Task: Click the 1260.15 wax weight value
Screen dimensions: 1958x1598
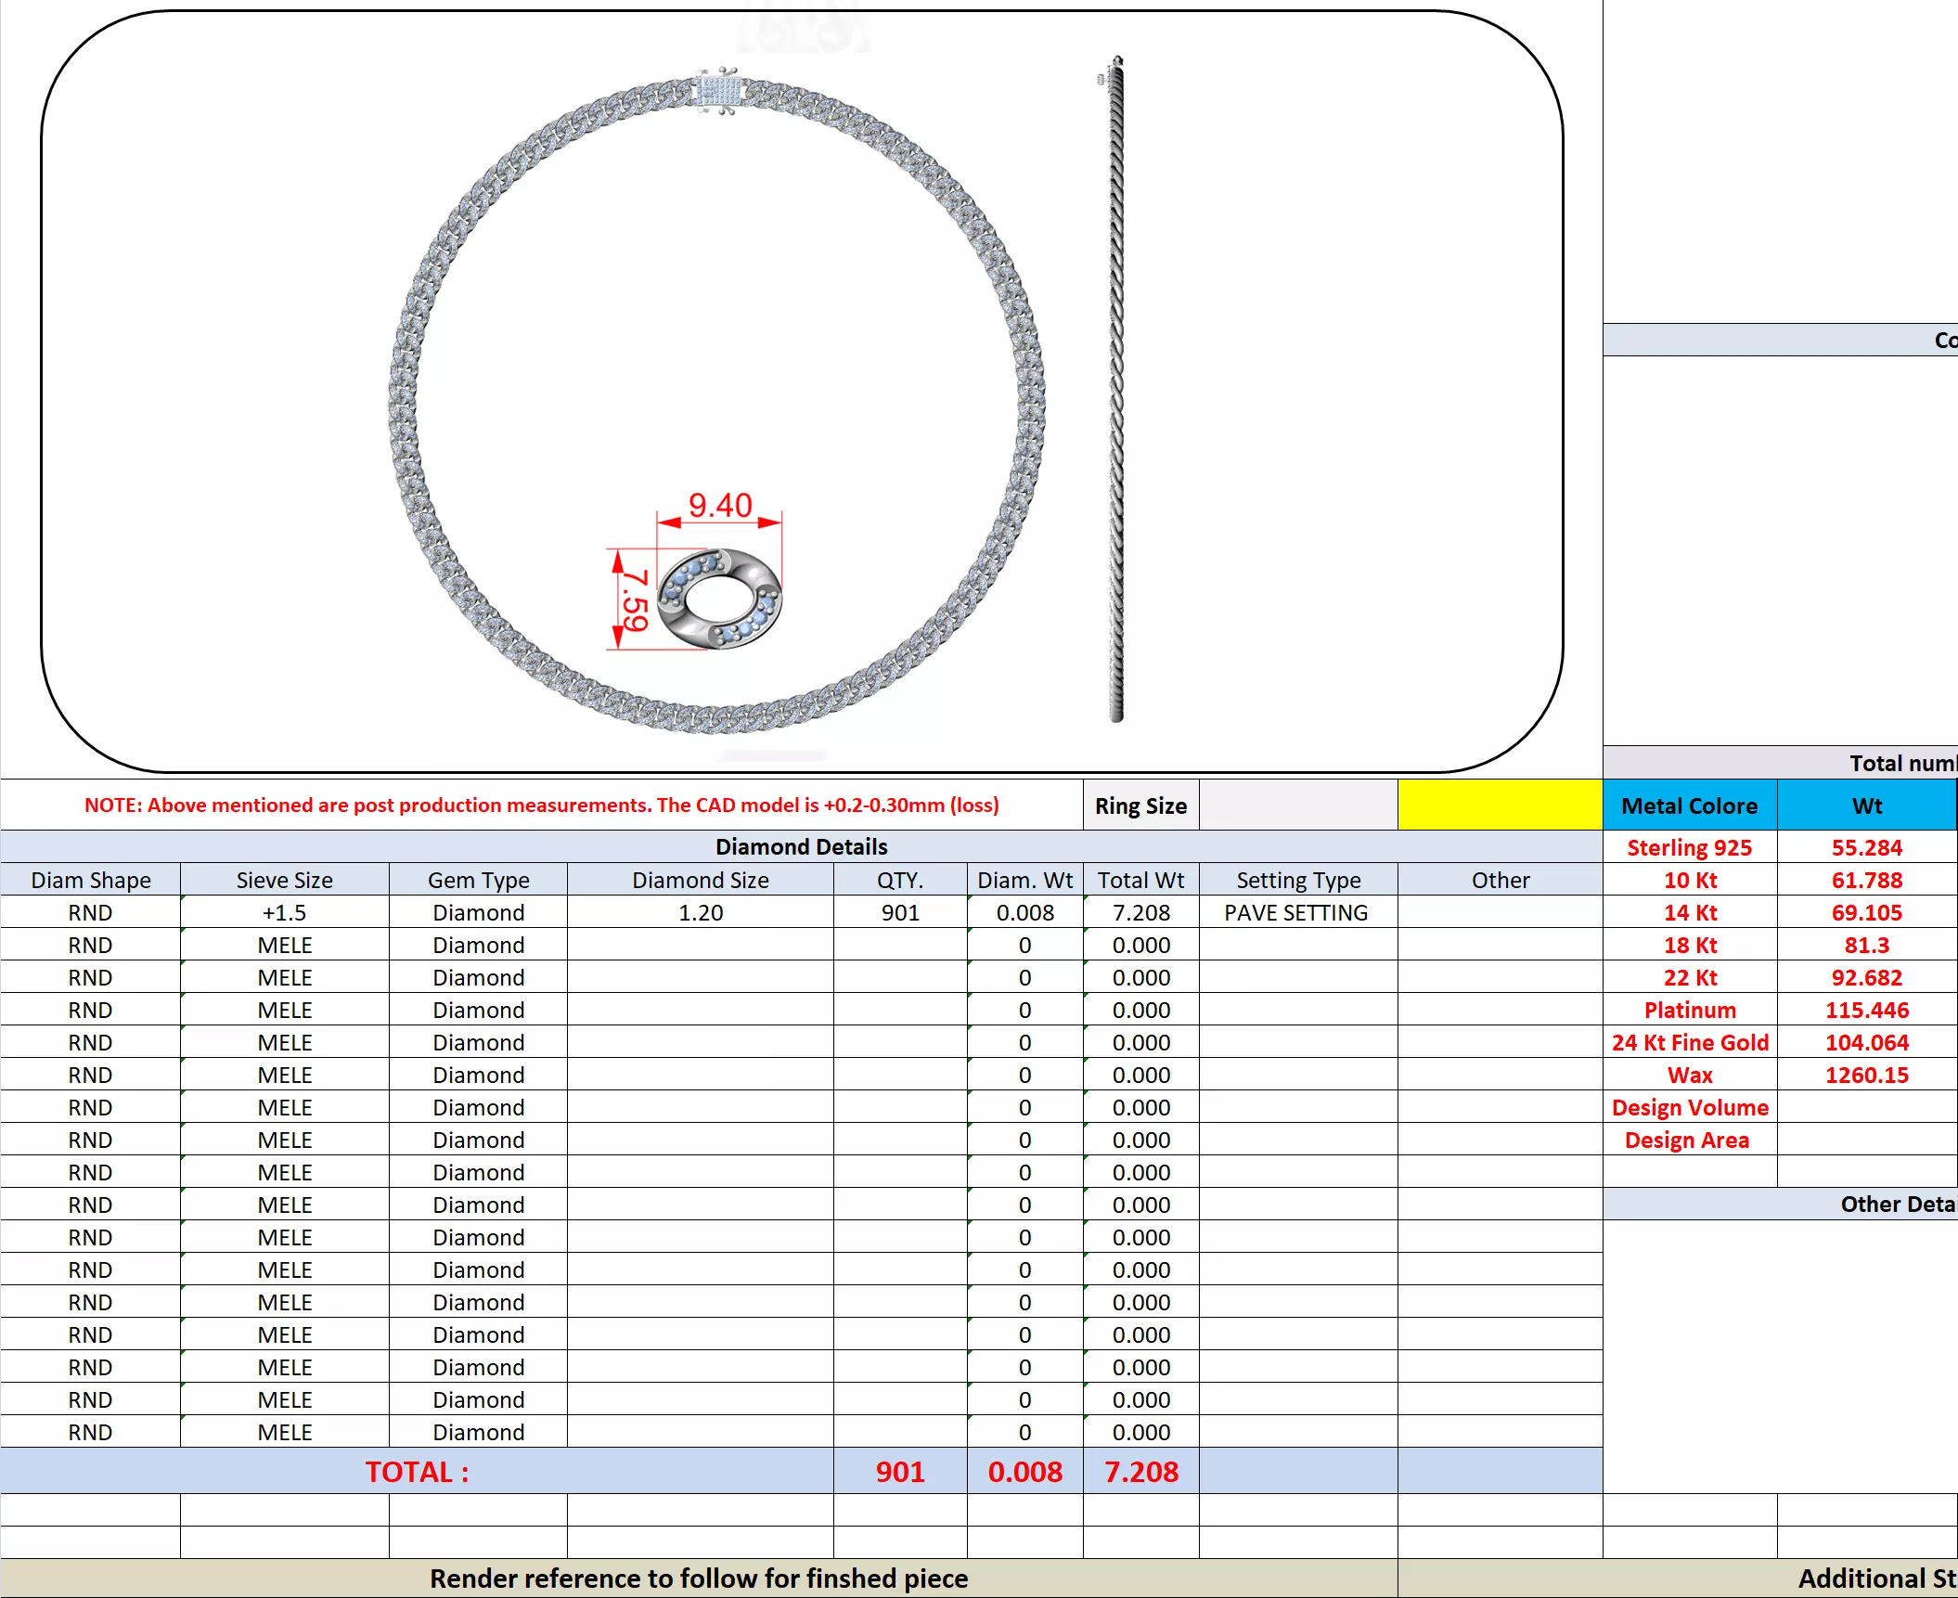Action: tap(1867, 1075)
